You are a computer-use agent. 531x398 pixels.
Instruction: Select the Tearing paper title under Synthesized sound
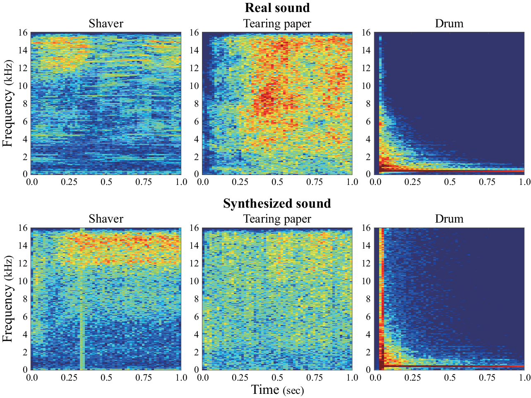pyautogui.click(x=277, y=219)
